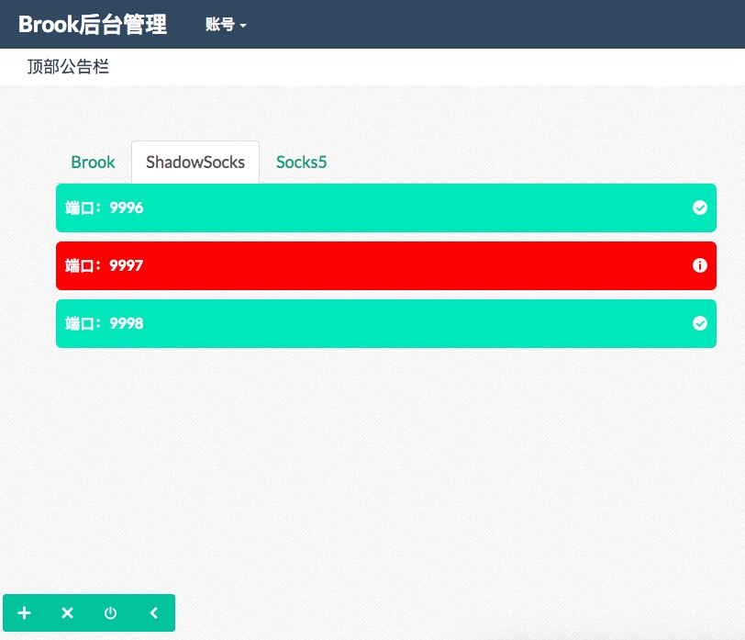Click the X delete icon in bottom toolbar
The image size is (745, 640).
(x=68, y=612)
